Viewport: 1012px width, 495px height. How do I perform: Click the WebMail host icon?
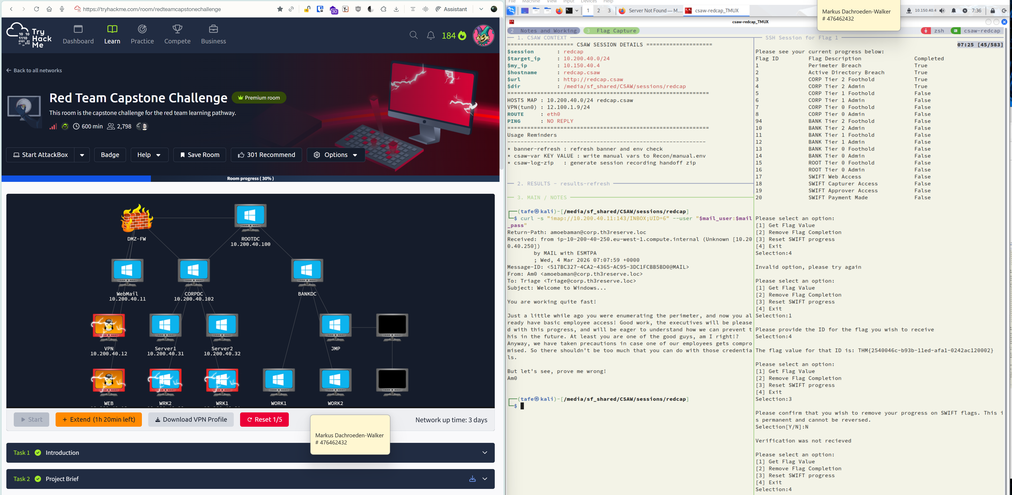point(127,270)
